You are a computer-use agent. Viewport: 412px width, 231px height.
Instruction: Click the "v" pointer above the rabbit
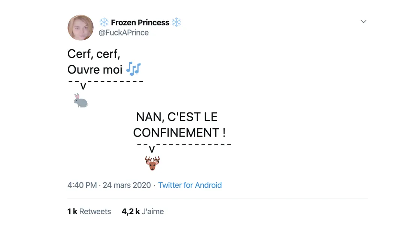coord(83,86)
